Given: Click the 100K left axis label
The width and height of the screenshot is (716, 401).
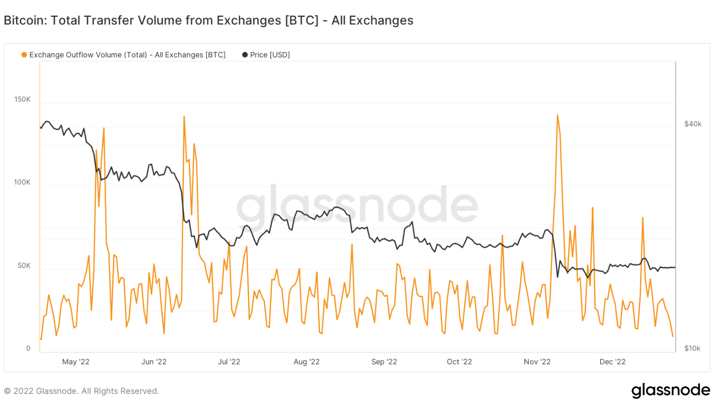Looking at the screenshot, I should pos(22,182).
